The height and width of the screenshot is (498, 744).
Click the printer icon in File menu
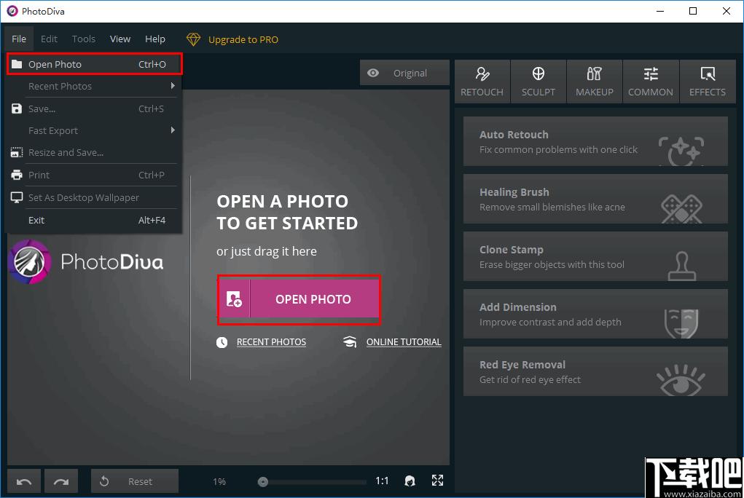tap(17, 175)
